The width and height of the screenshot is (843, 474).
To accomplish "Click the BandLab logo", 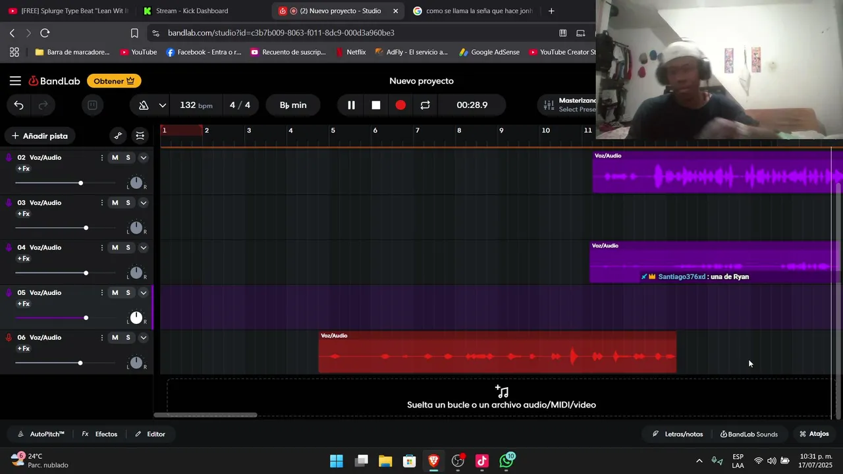I will click(x=54, y=81).
